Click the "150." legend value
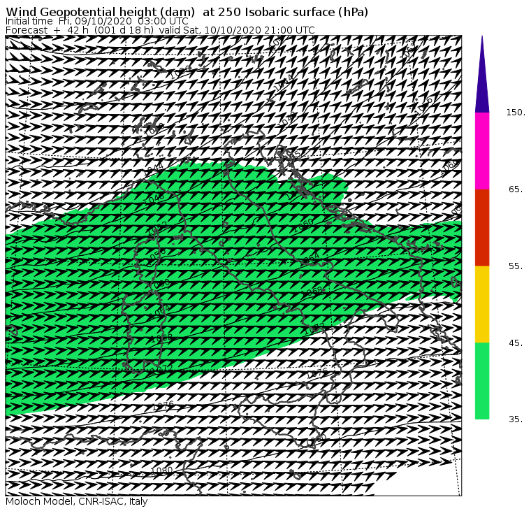This screenshot has height=511, width=531. (516, 113)
